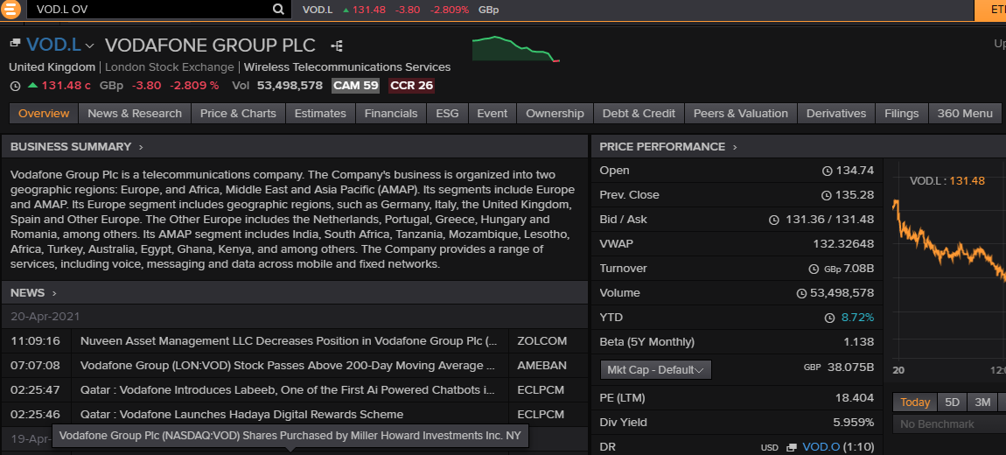Open the orange Eikon main menu icon
Screen dimensions: 1006x455
click(x=11, y=10)
